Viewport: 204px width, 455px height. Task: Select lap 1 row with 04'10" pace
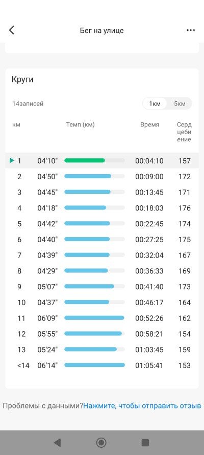[101, 161]
